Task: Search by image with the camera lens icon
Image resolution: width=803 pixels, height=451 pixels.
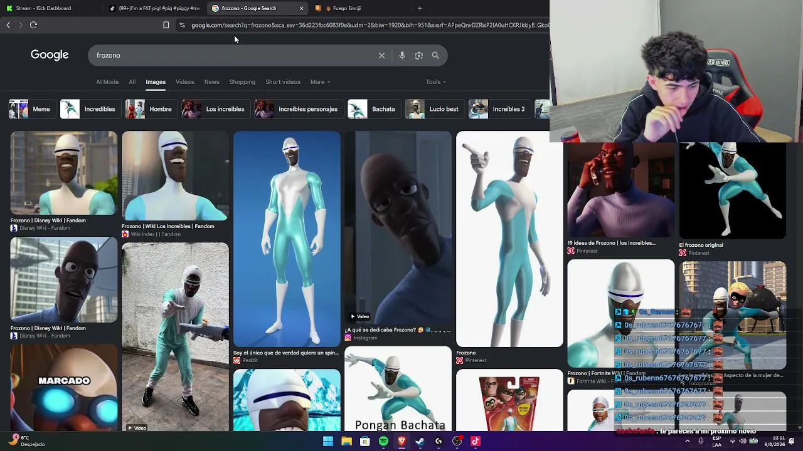Action: click(419, 55)
